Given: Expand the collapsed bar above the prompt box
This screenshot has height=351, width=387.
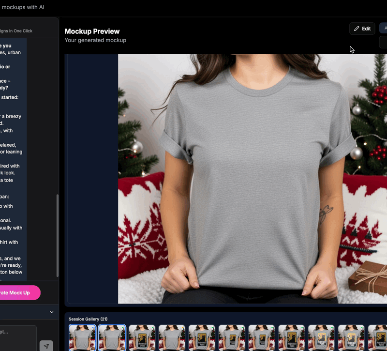Looking at the screenshot, I should (29, 312).
